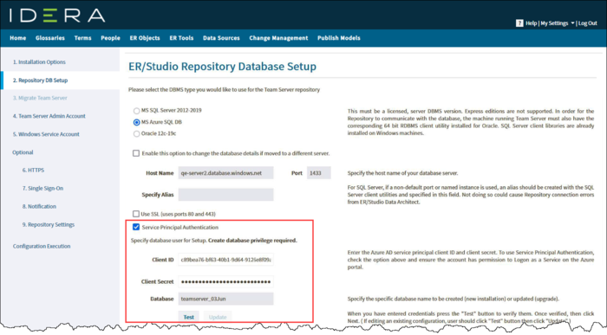The width and height of the screenshot is (607, 335).
Task: Click the Port field
Action: point(318,173)
